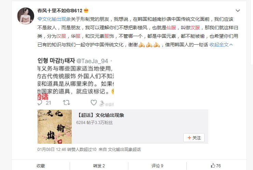Open the 文化输出 super-topic cover thumbnail
253x170 pixels.
55,127
